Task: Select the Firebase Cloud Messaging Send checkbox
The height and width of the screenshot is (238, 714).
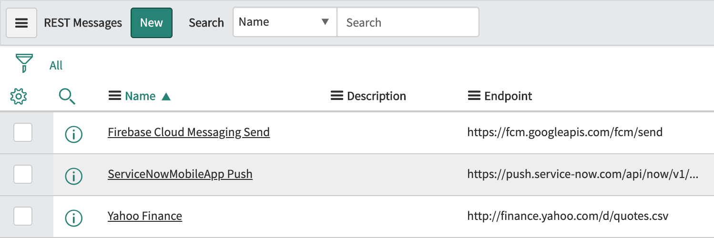Action: pos(23,132)
